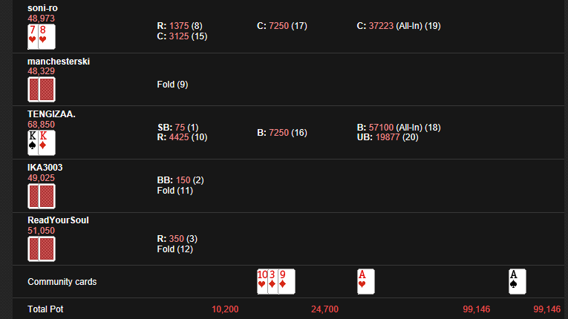Click the ace of spades river card
The image size is (568, 319).
pos(517,281)
